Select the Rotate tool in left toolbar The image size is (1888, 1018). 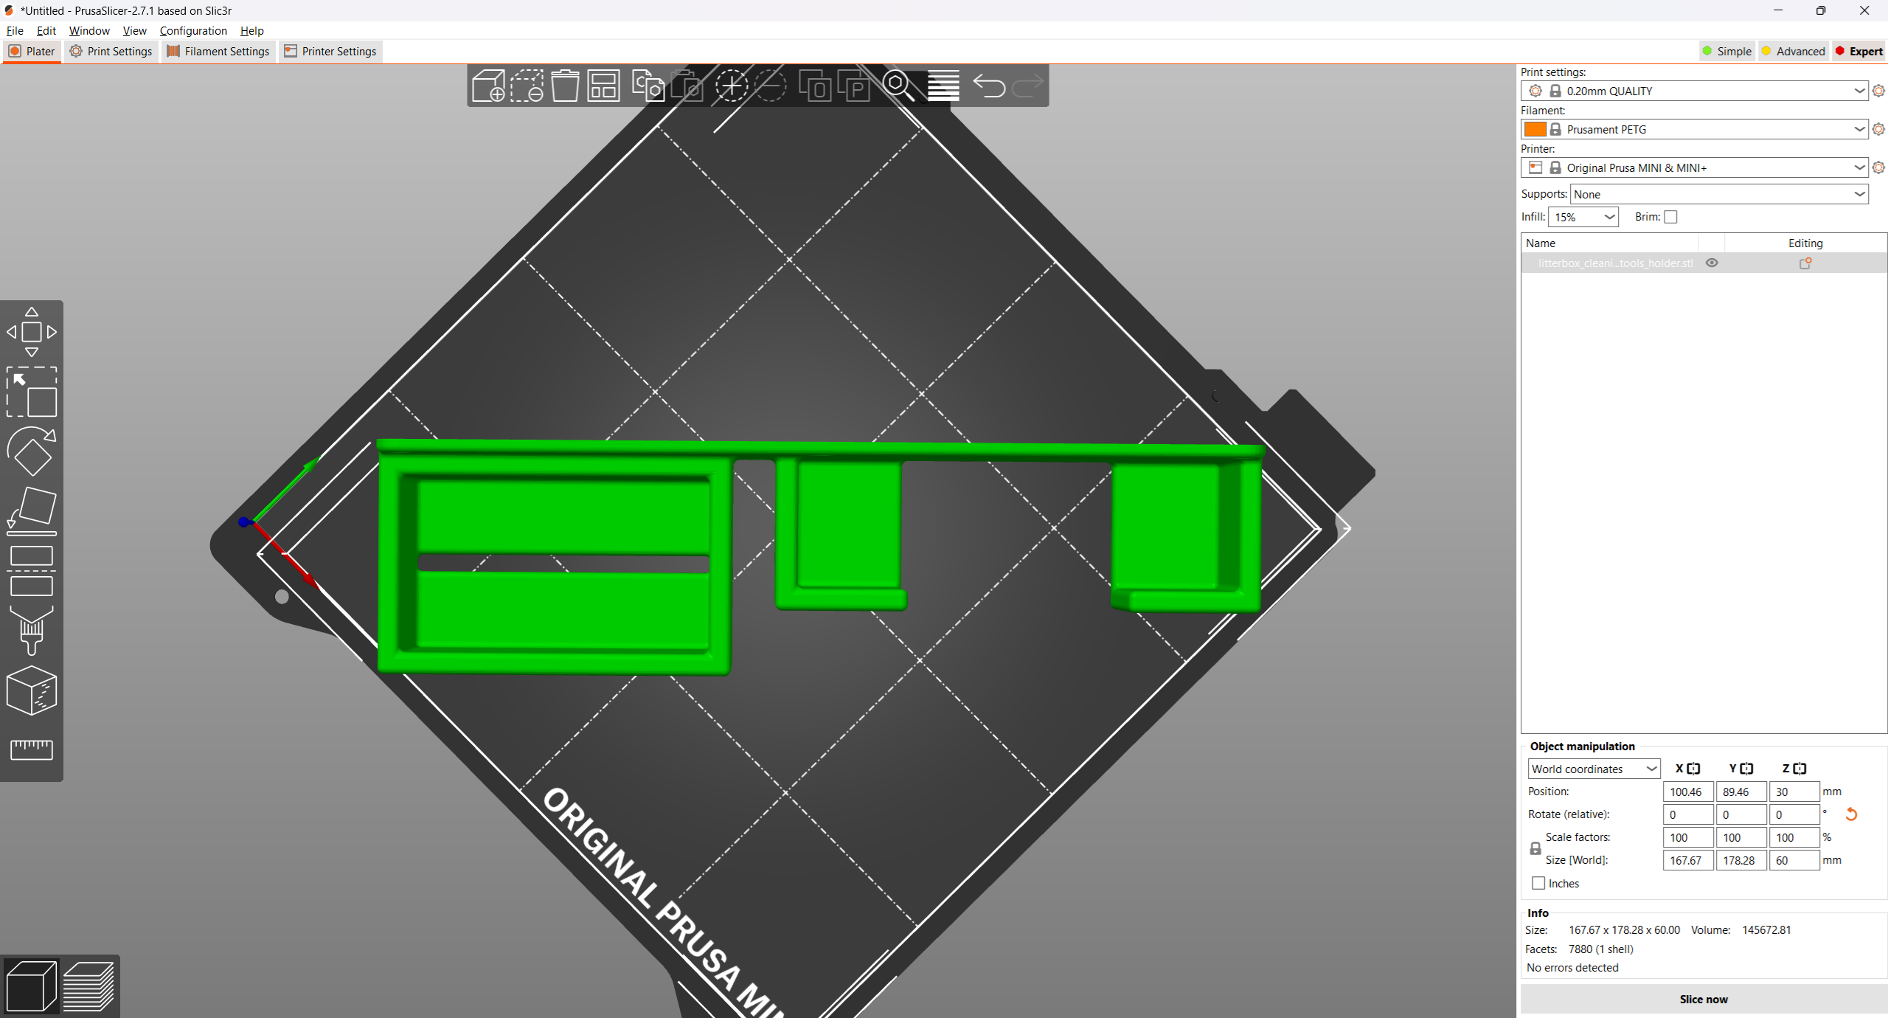32,451
